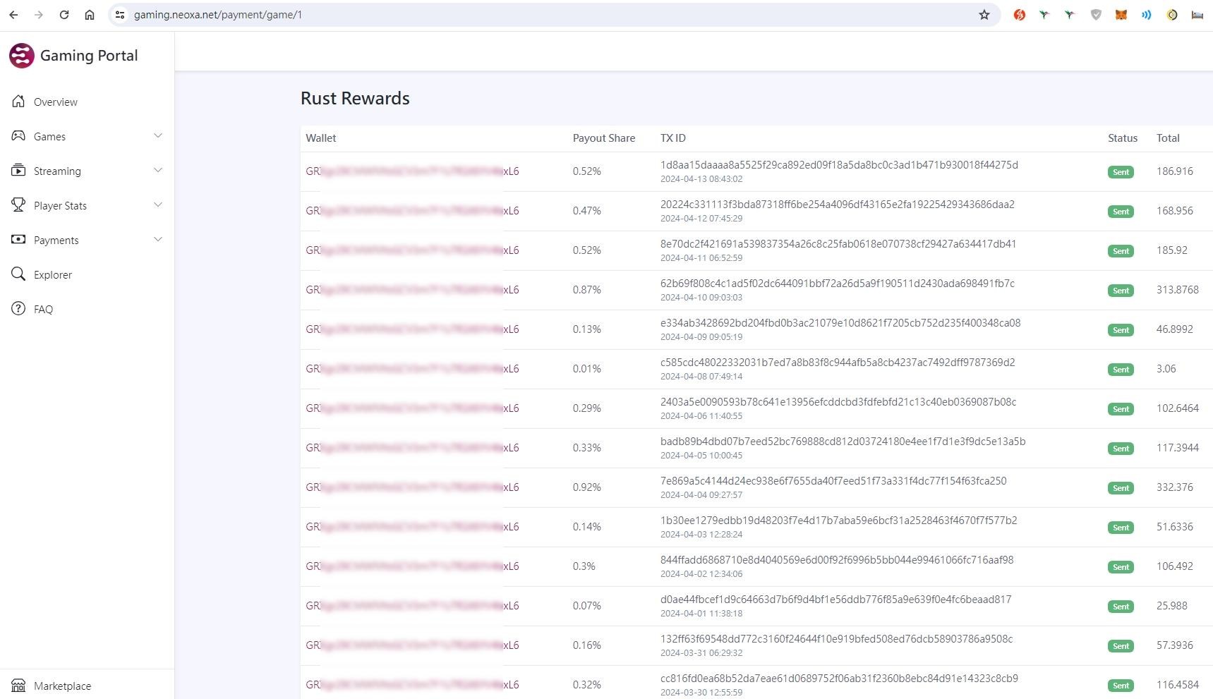This screenshot has width=1213, height=699.
Task: Click the Marketplace store icon
Action: (x=18, y=686)
